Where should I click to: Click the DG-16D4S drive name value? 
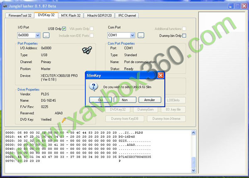click(x=49, y=101)
